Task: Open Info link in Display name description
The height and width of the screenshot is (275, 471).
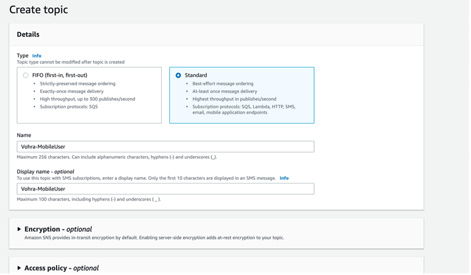Action: pyautogui.click(x=284, y=178)
